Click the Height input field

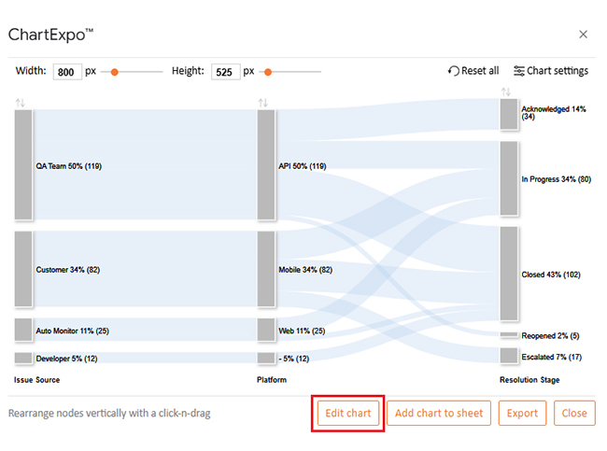(225, 71)
